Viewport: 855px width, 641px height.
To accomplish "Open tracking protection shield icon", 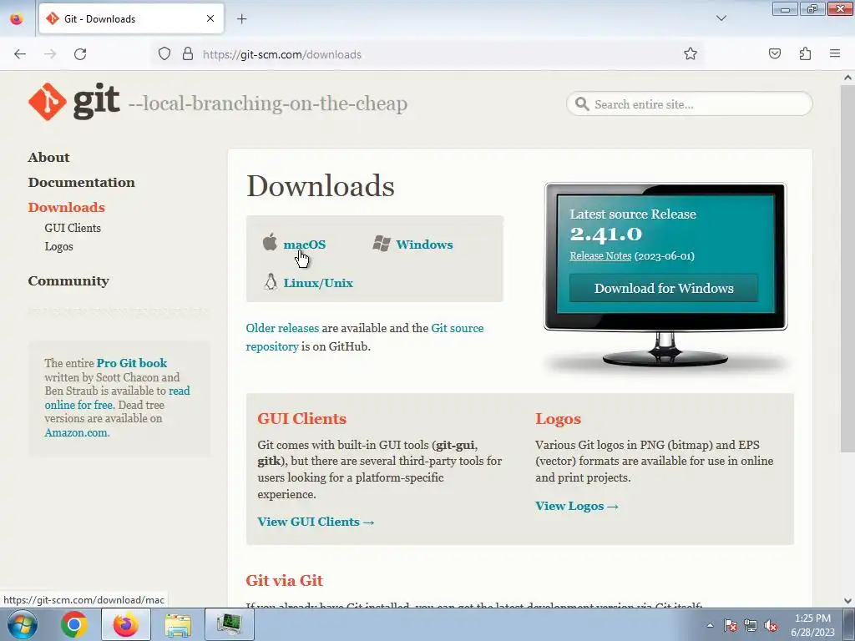I will coord(164,54).
